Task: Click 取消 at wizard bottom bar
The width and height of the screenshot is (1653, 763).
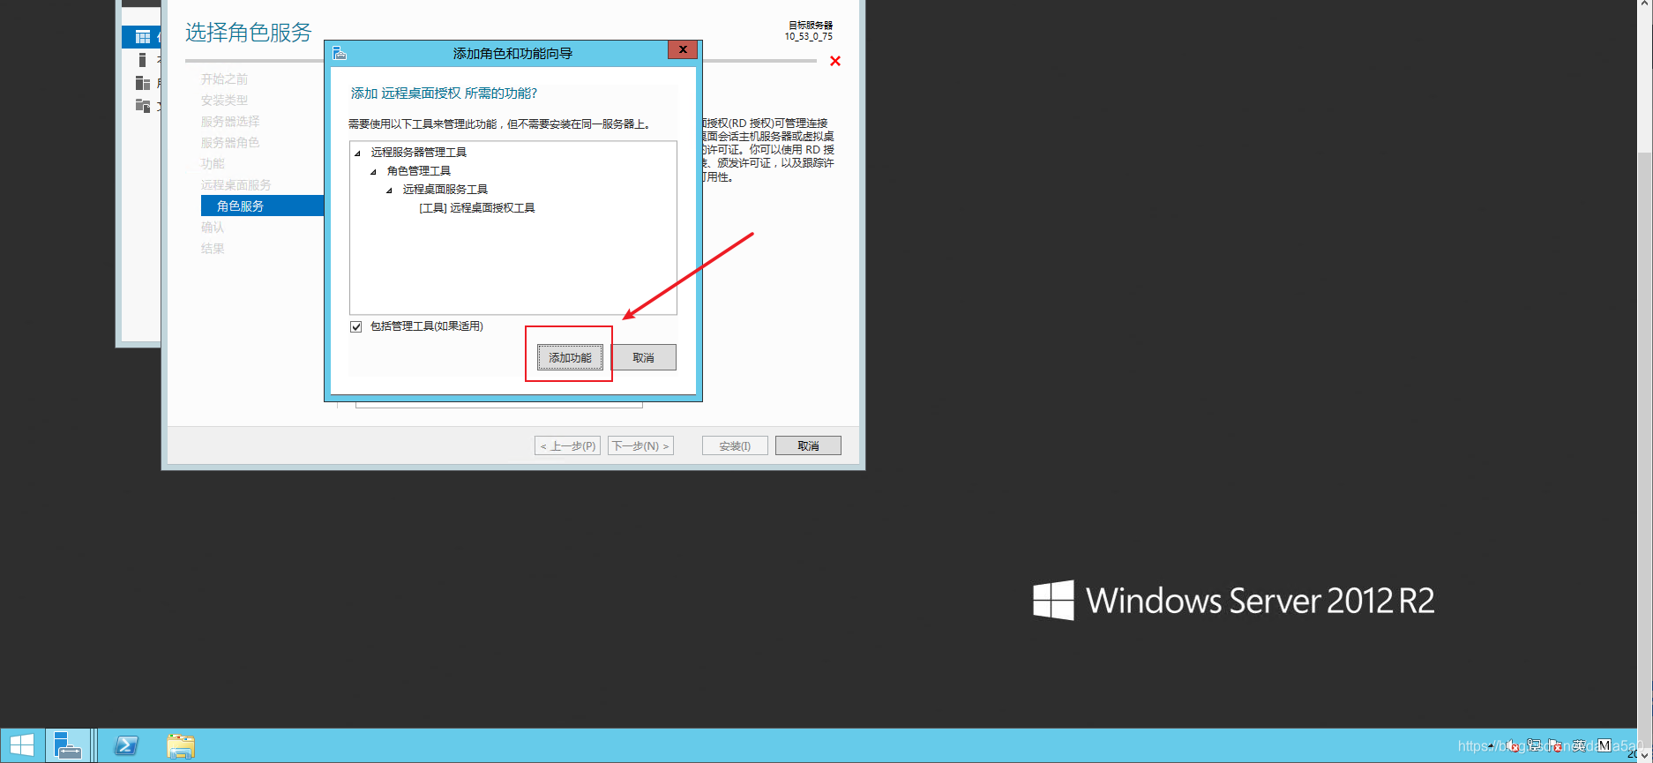Action: [x=808, y=445]
